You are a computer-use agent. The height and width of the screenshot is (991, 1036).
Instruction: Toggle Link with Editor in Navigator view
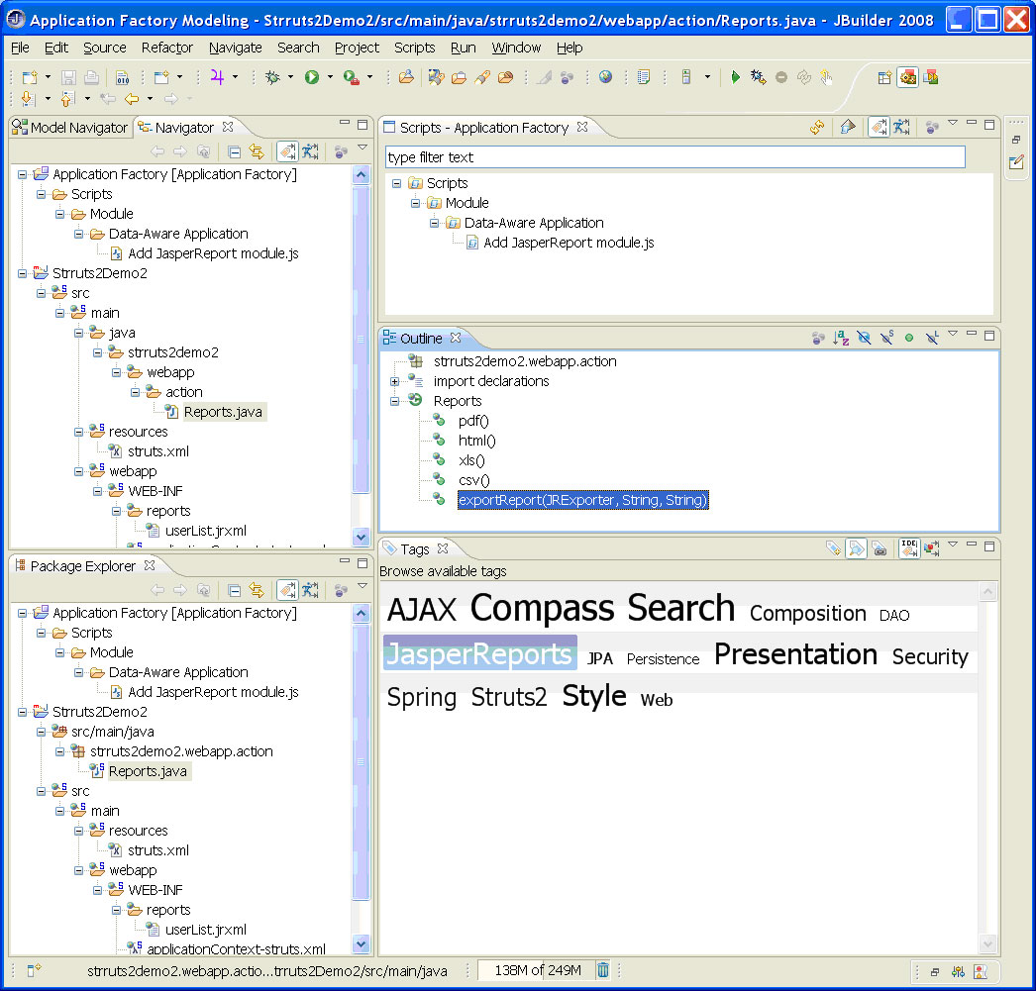pyautogui.click(x=257, y=151)
